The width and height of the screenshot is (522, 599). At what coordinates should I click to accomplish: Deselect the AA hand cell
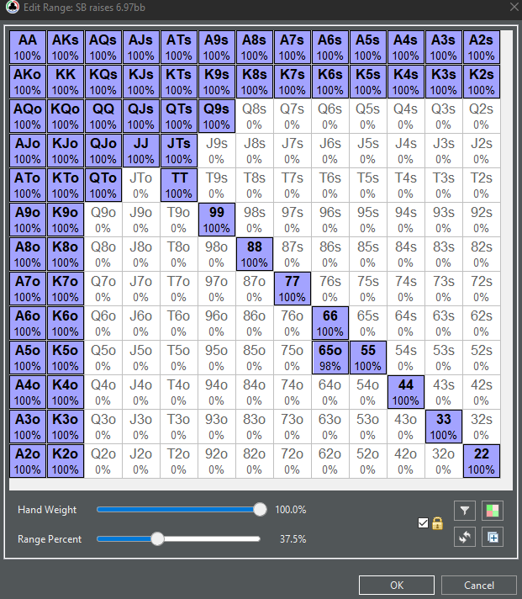pyautogui.click(x=28, y=47)
